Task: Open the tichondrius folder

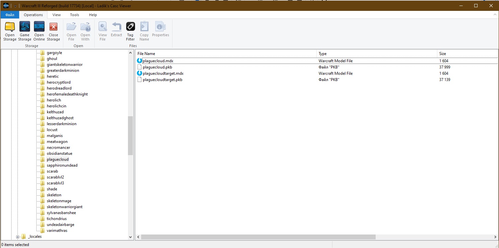Action: 57,219
